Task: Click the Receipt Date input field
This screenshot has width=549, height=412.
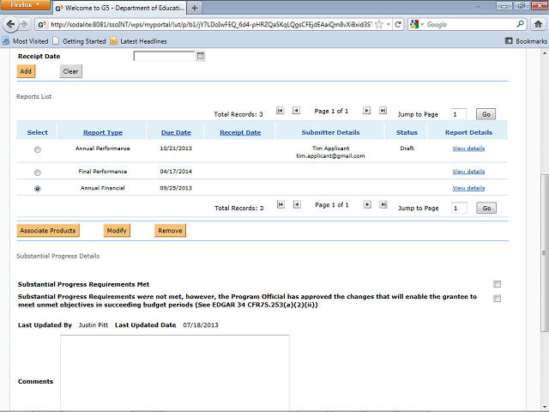Action: [x=164, y=56]
